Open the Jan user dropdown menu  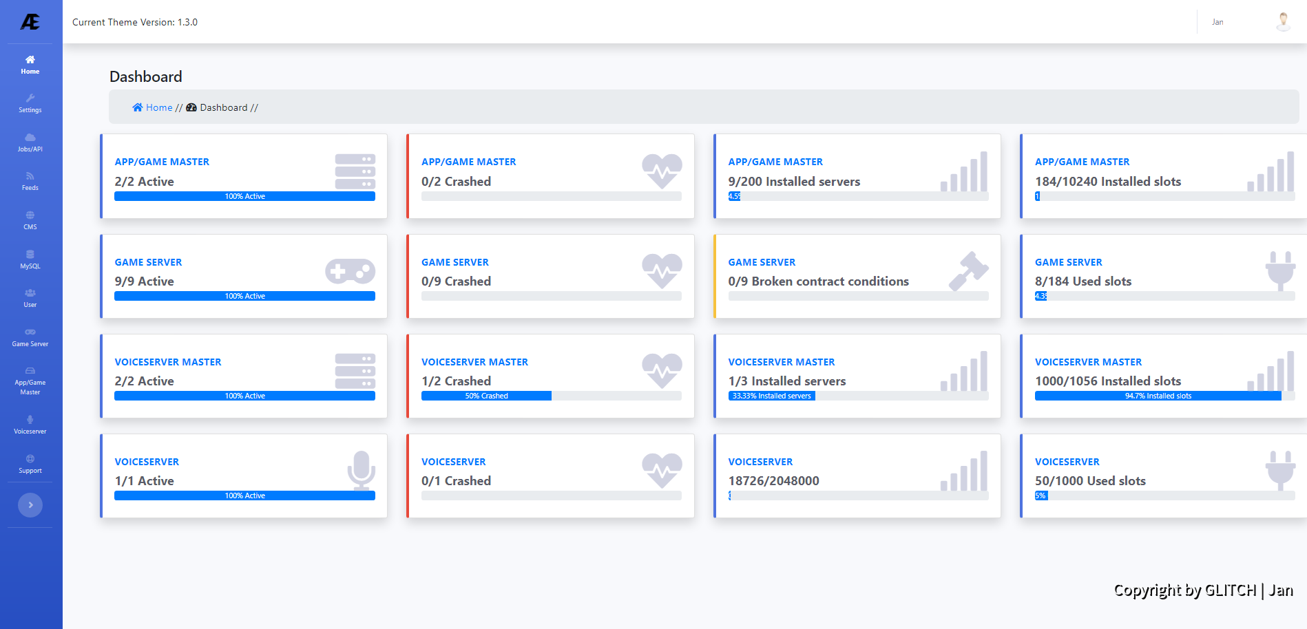click(1217, 22)
